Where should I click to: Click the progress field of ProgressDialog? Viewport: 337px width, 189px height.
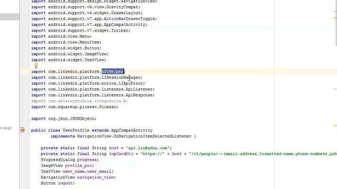coord(87,160)
